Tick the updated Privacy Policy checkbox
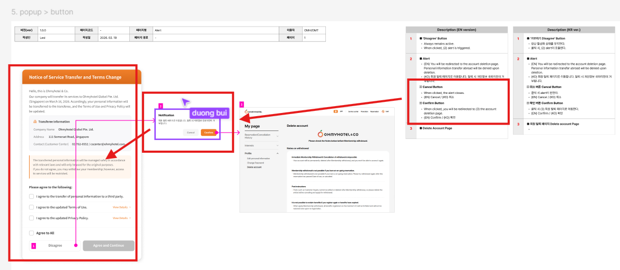This screenshot has width=620, height=270. click(x=31, y=217)
